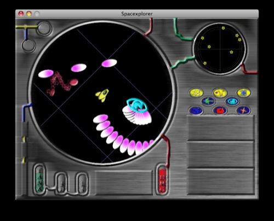Select the red creature icon button
The image size is (274, 221).
click(220, 111)
